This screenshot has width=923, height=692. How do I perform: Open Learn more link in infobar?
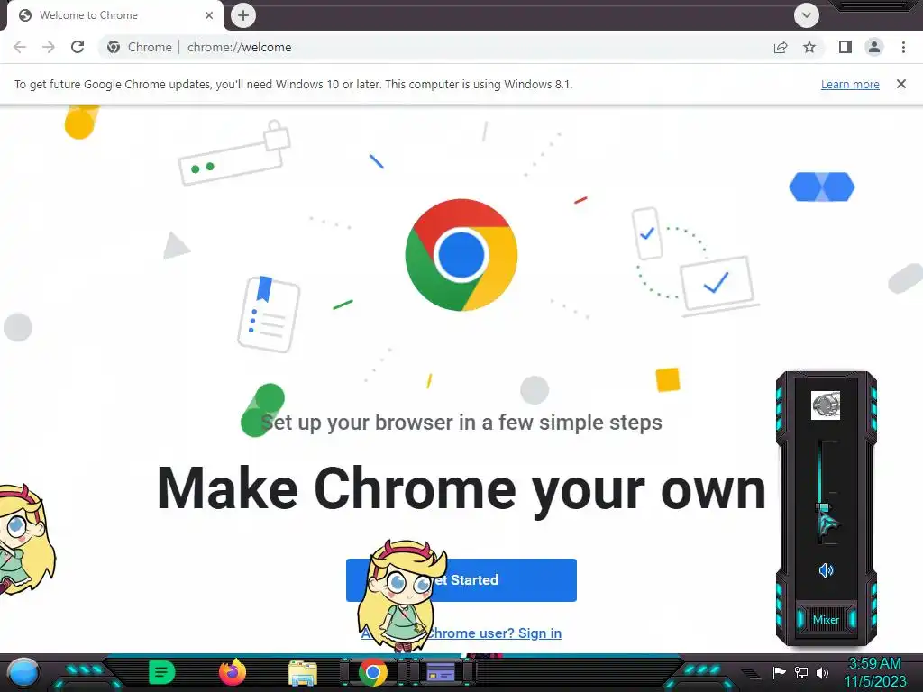coord(850,84)
